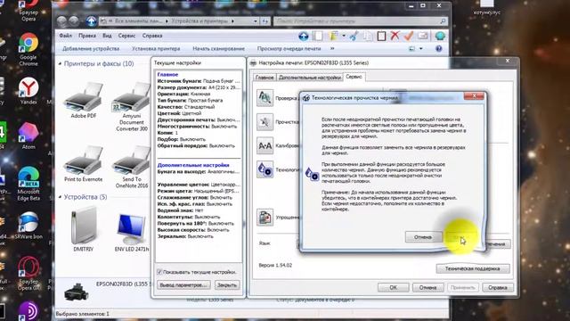Collapse the Устройства (5) group
The image size is (570, 321).
(60, 197)
